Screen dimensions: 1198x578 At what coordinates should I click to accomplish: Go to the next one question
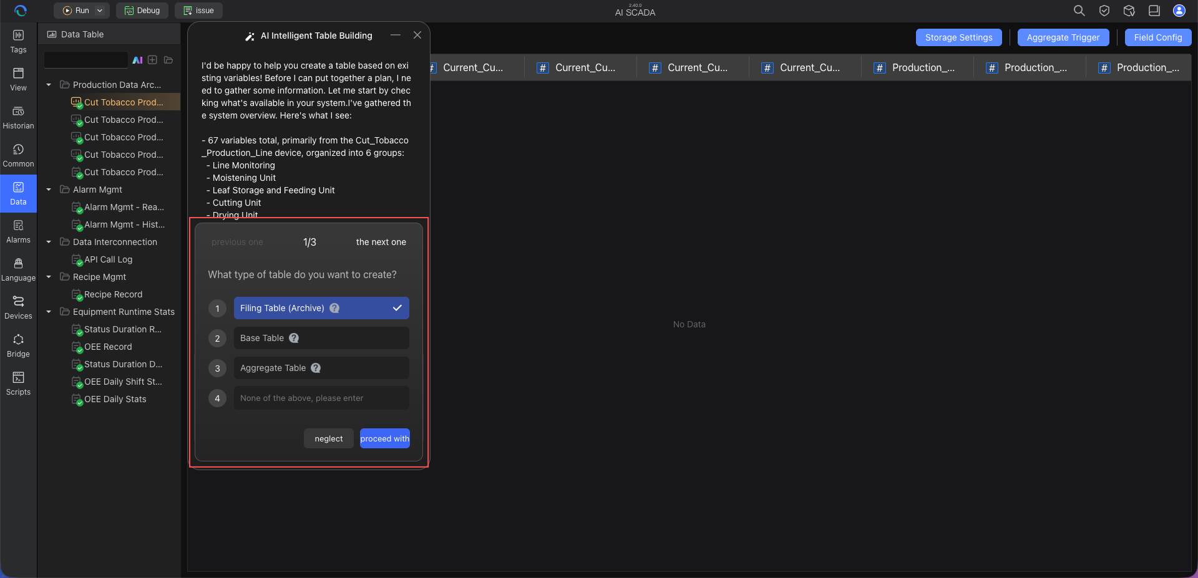click(381, 242)
